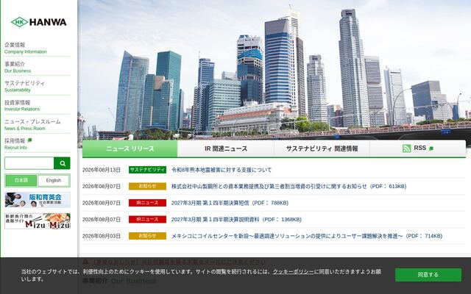Screen dimensions: 471x294
Task: Click the RSS feed icon
Action: [x=406, y=148]
